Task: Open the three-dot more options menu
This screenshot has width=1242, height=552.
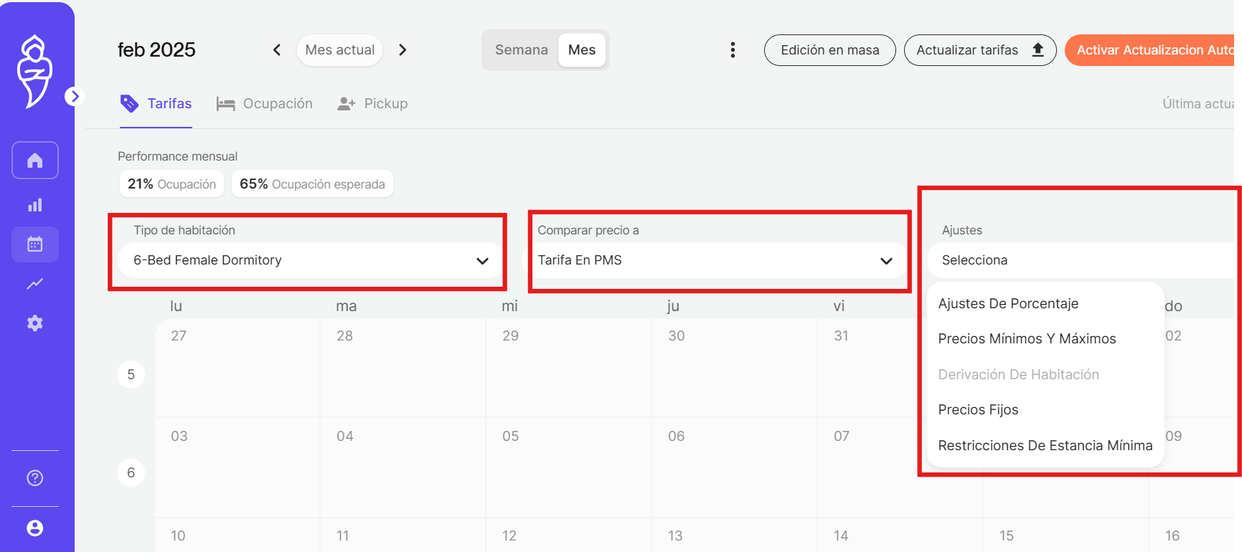Action: coord(733,49)
